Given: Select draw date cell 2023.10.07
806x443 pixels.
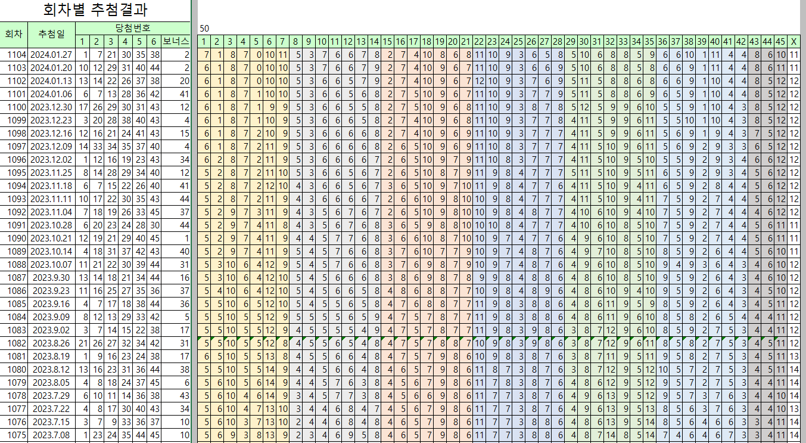Looking at the screenshot, I should (51, 265).
